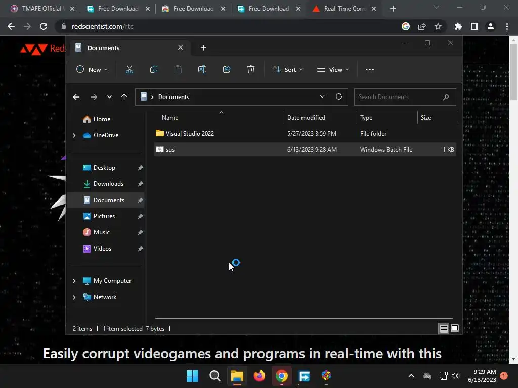Click File Explorer icon on taskbar
Viewport: 518px width, 388px height.
pos(237,376)
